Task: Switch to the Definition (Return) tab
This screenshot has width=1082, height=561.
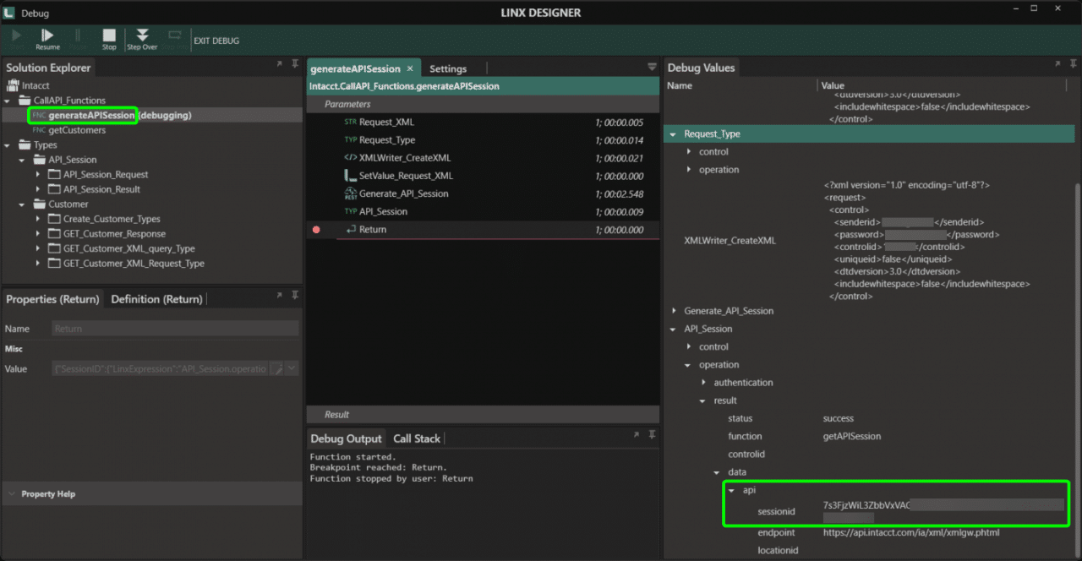Action: 156,299
